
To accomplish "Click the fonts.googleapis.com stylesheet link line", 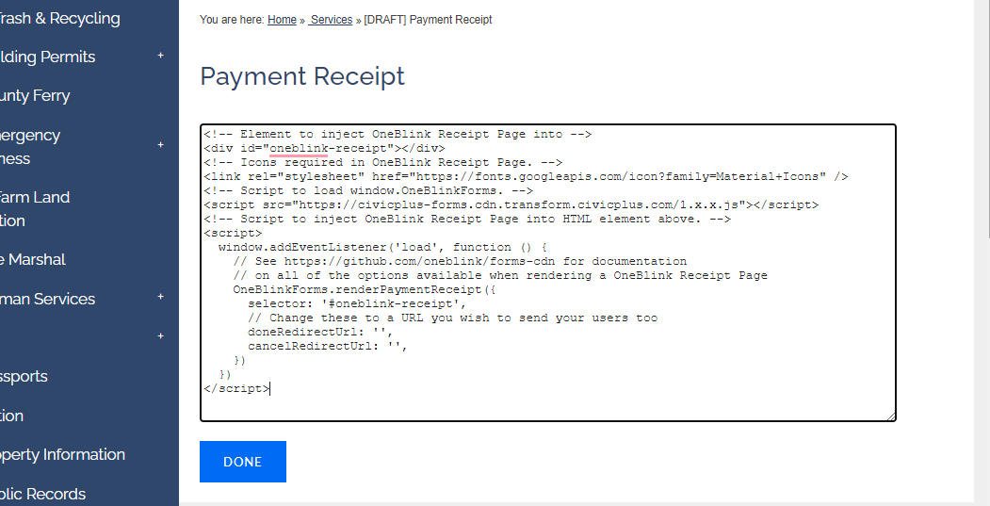I will click(526, 176).
